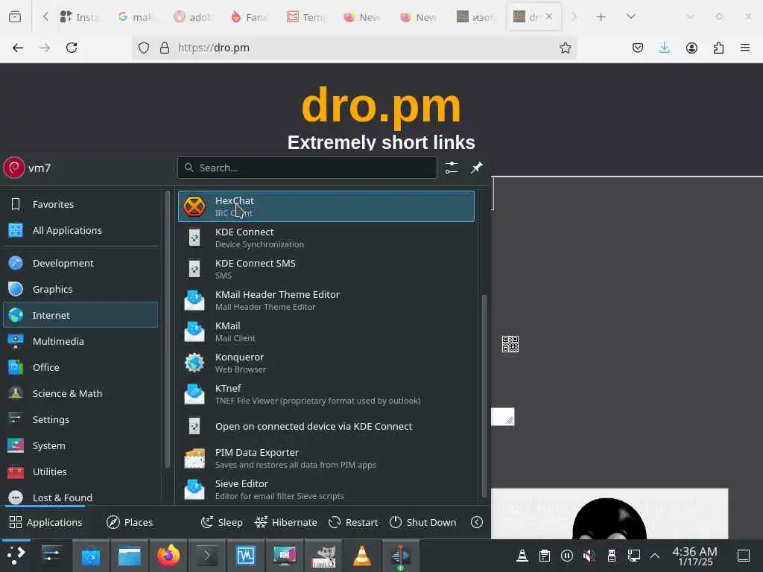Click the Shut Down button
The image size is (763, 572).
pyautogui.click(x=423, y=522)
